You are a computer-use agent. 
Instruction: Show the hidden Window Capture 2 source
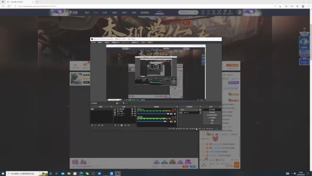point(132,115)
